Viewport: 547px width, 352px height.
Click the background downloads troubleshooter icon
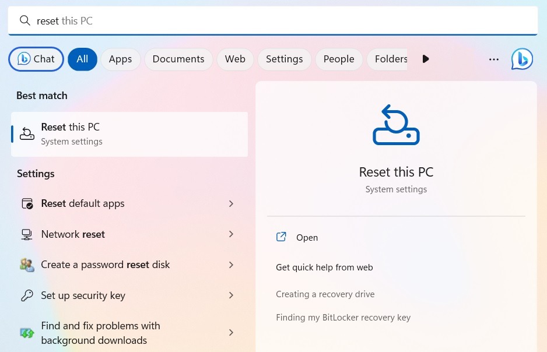click(x=27, y=332)
